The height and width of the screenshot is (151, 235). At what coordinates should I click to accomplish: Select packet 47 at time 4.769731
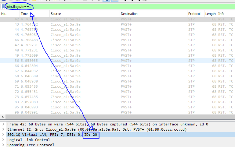[117, 45]
